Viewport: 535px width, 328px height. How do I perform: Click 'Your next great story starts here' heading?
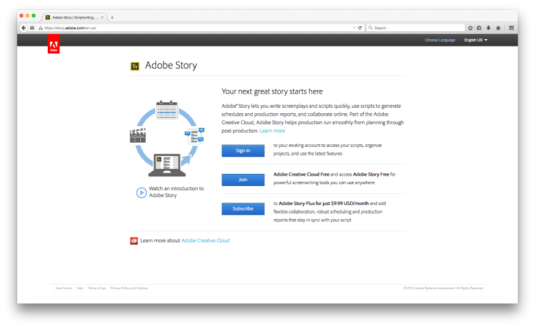(x=272, y=91)
